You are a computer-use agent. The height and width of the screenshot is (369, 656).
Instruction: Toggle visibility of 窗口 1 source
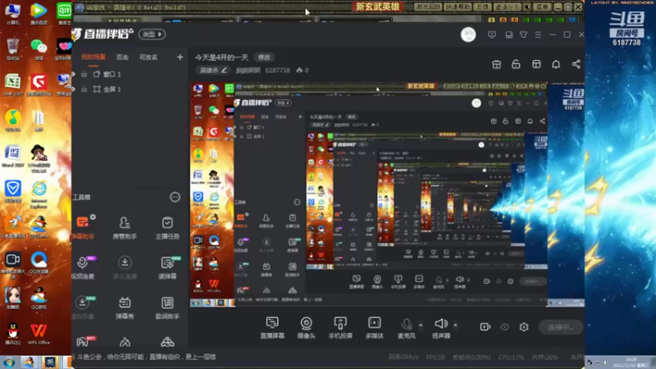coord(74,74)
